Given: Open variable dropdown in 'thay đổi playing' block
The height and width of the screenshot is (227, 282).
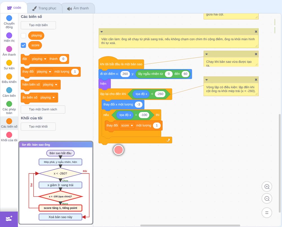Looking at the screenshot, I should click(44, 72).
